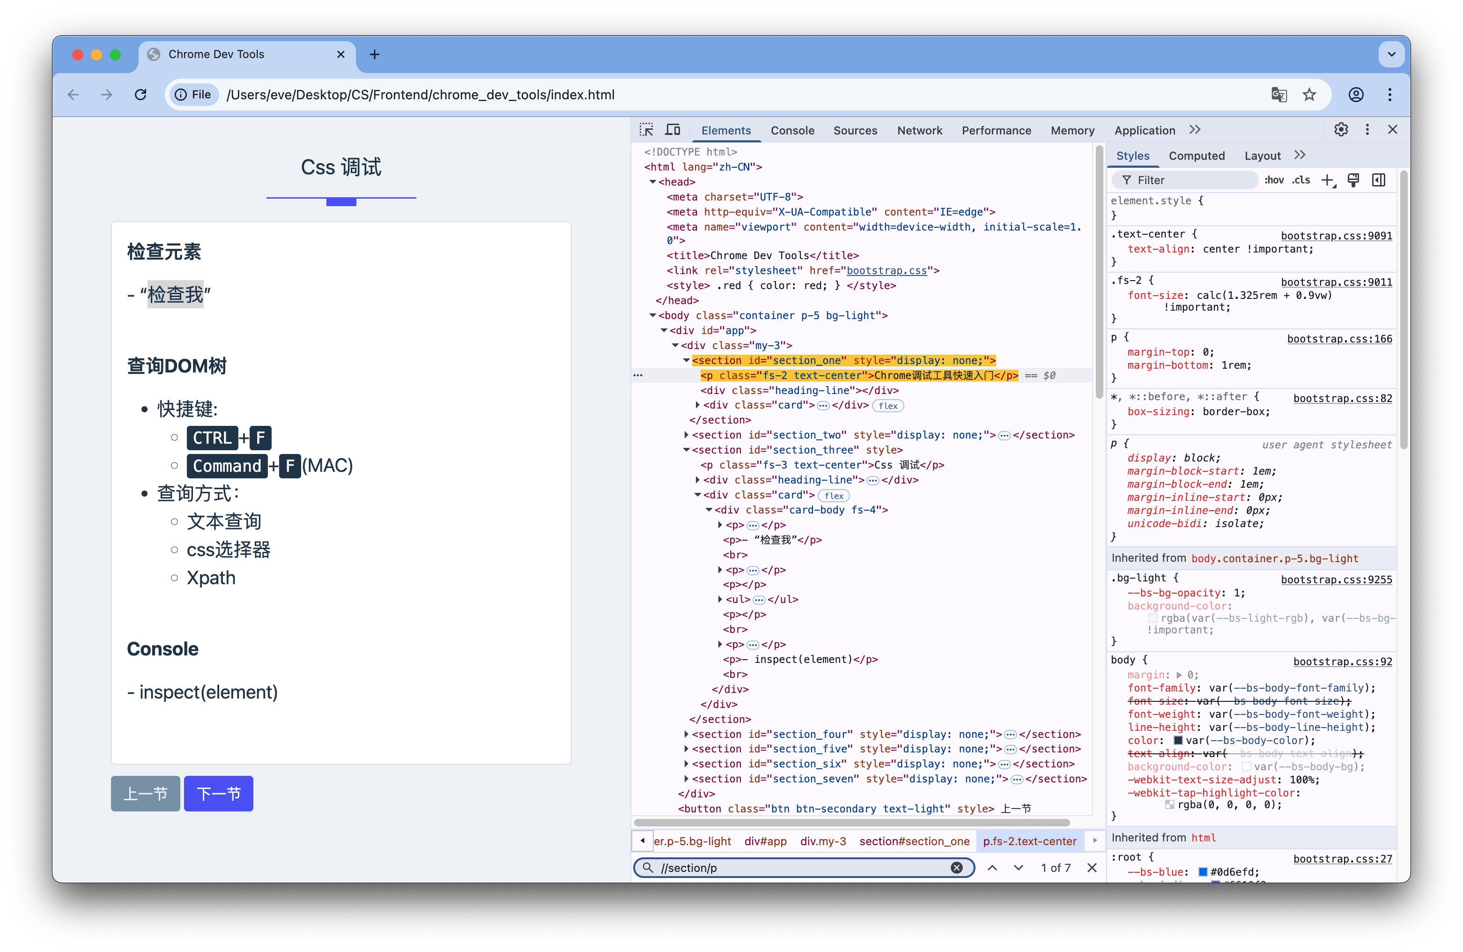Open the Google Translate icon
Viewport: 1463px width, 952px height.
1278,95
